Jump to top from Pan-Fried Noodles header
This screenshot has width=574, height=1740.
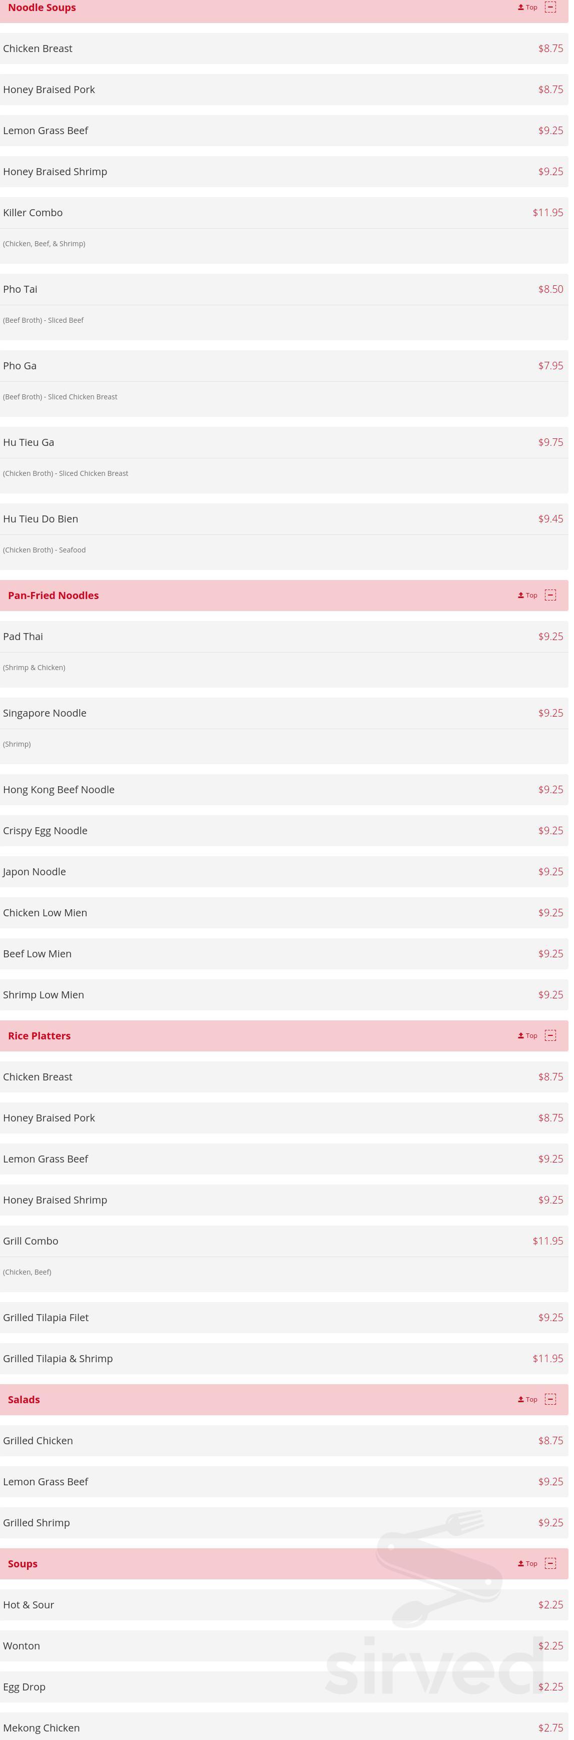point(527,595)
